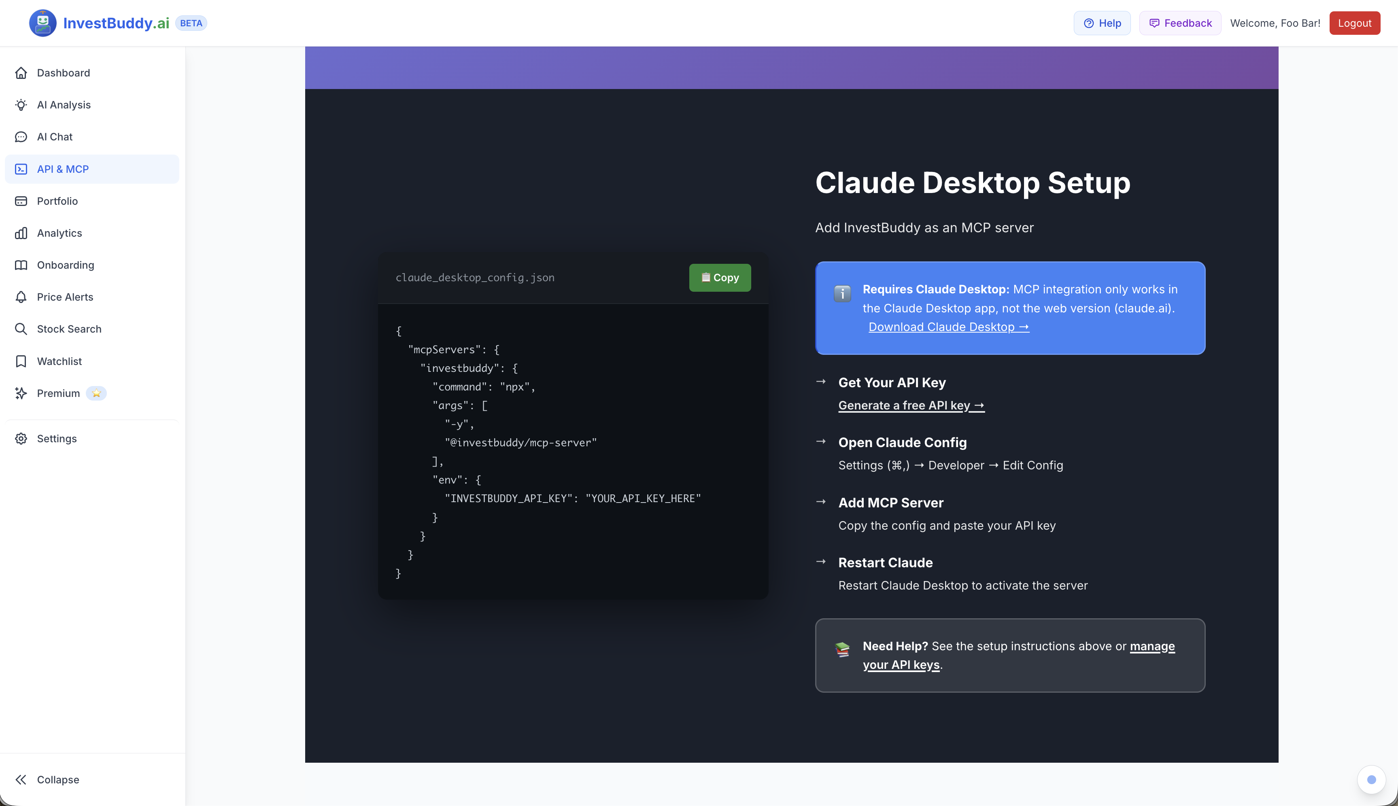Click the Price Alerts bell icon

point(21,297)
